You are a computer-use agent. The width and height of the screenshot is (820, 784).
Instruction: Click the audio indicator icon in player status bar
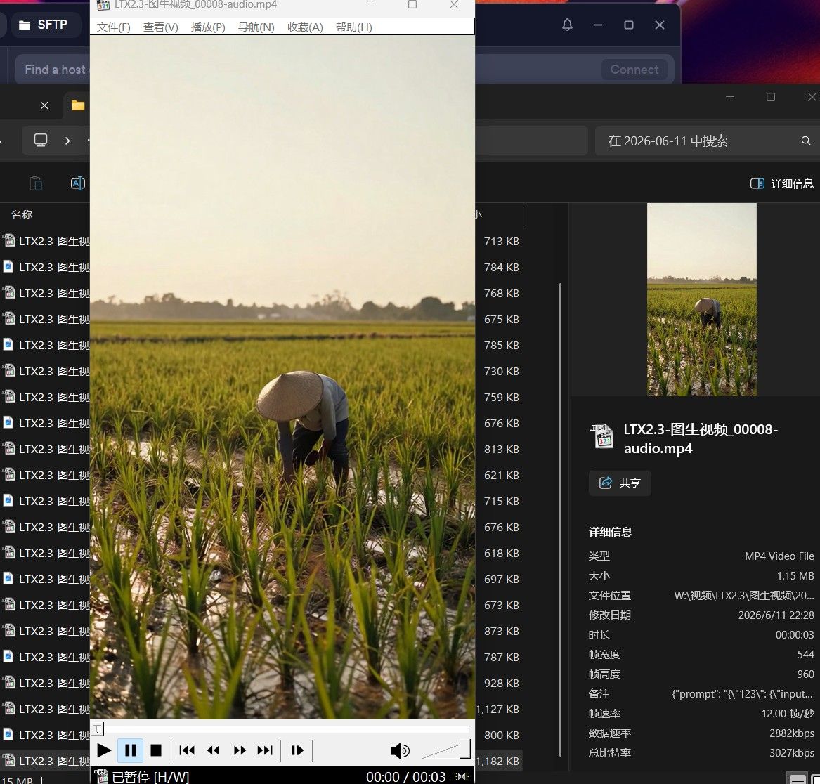click(x=462, y=777)
